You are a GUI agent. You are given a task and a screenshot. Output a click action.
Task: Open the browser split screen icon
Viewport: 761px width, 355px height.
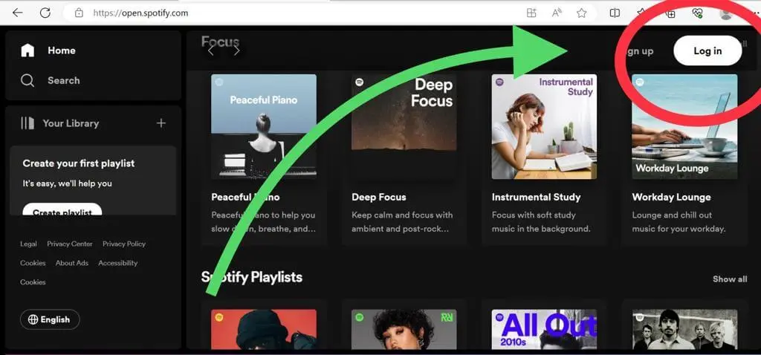[615, 13]
